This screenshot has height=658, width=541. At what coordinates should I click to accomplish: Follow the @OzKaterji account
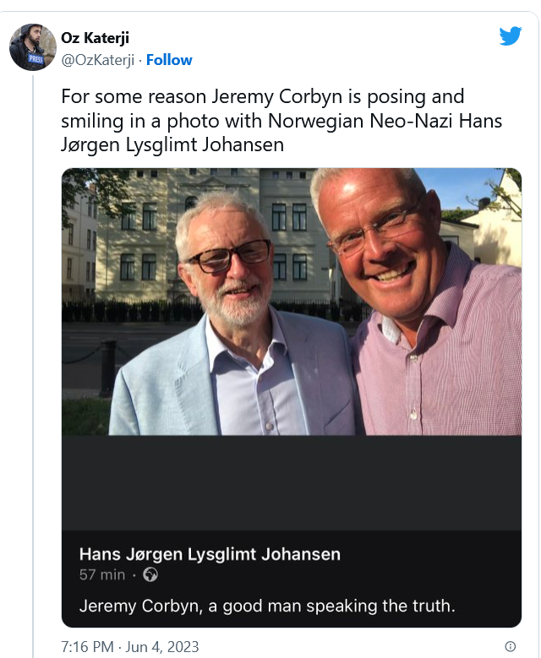coord(169,60)
